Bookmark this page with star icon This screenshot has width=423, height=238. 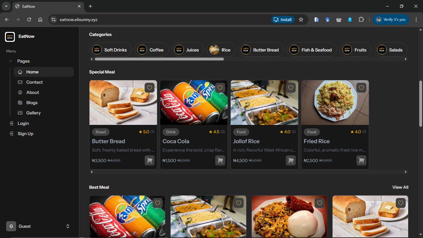[301, 20]
